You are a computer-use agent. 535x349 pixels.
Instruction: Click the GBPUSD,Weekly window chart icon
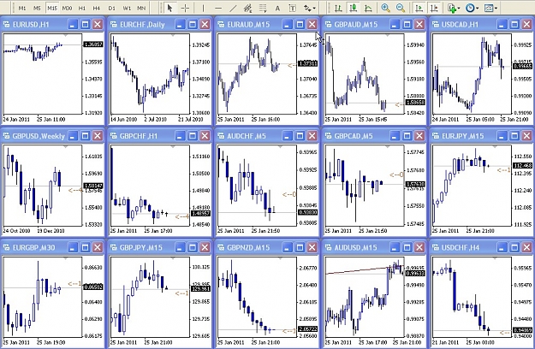click(7, 136)
